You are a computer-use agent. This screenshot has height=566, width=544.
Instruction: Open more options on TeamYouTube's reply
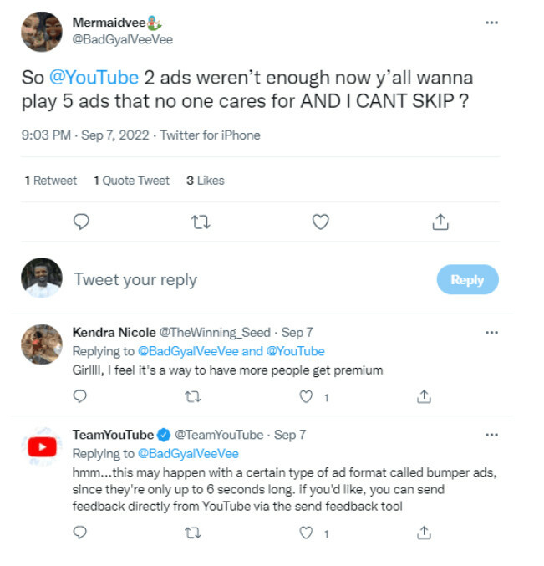(x=491, y=435)
